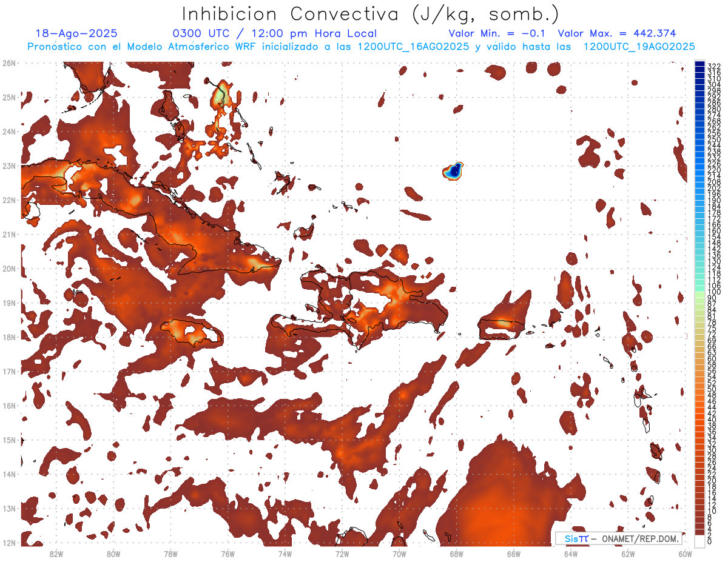This screenshot has height=562, width=728.
Task: Click the 82W longitude axis label
Action: pos(56,553)
